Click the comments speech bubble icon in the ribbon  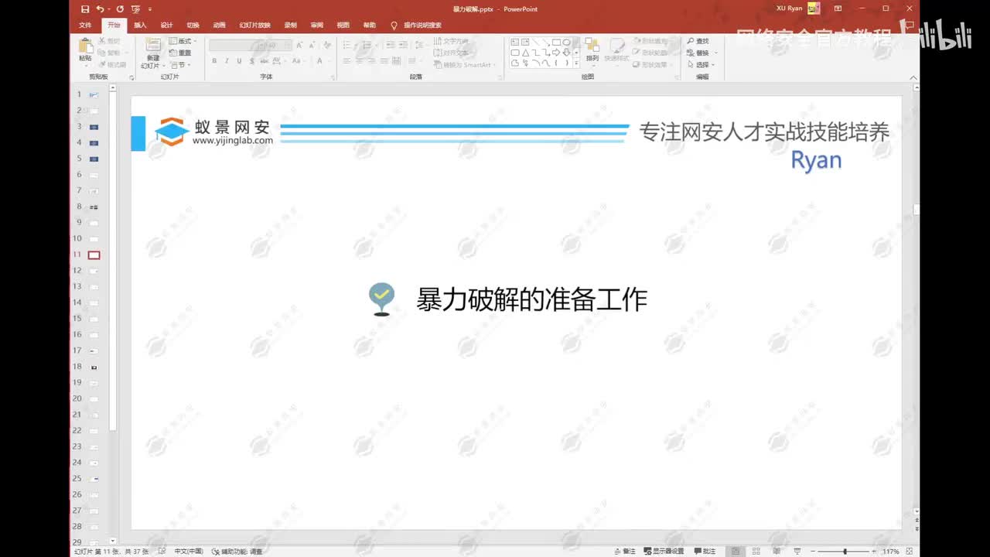911,25
